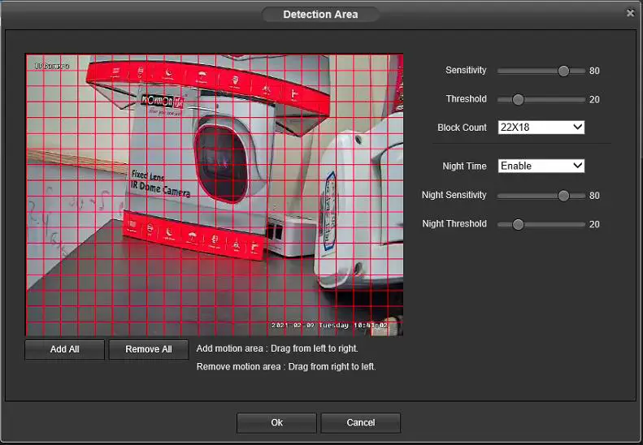The width and height of the screenshot is (643, 445).
Task: Click the Night Sensitivity value 80
Action: click(x=594, y=196)
